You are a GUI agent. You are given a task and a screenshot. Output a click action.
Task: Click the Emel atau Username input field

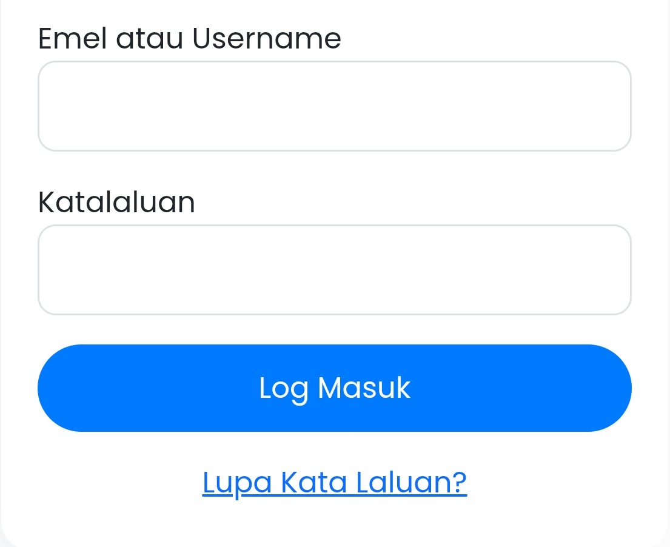click(x=334, y=106)
